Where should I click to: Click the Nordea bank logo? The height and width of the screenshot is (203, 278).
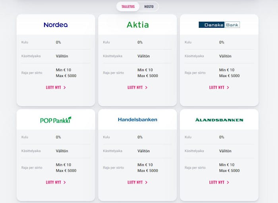(56, 25)
